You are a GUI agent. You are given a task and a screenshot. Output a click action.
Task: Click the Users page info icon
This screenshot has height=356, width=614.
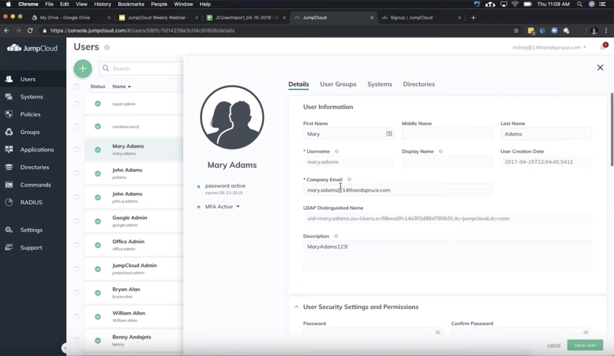point(107,48)
